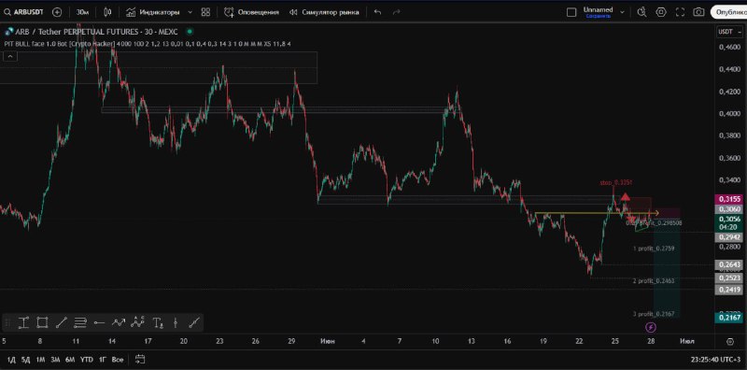747x370 pixels.
Task: Click the teal 0,2167 price label
Action: click(x=729, y=318)
